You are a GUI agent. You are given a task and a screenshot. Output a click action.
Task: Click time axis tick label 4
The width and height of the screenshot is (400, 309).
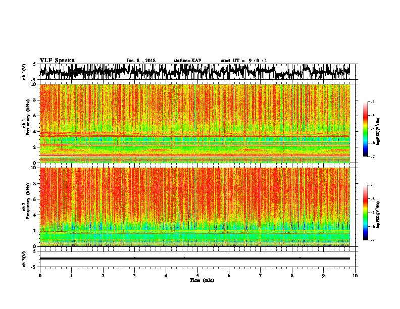[166, 276]
